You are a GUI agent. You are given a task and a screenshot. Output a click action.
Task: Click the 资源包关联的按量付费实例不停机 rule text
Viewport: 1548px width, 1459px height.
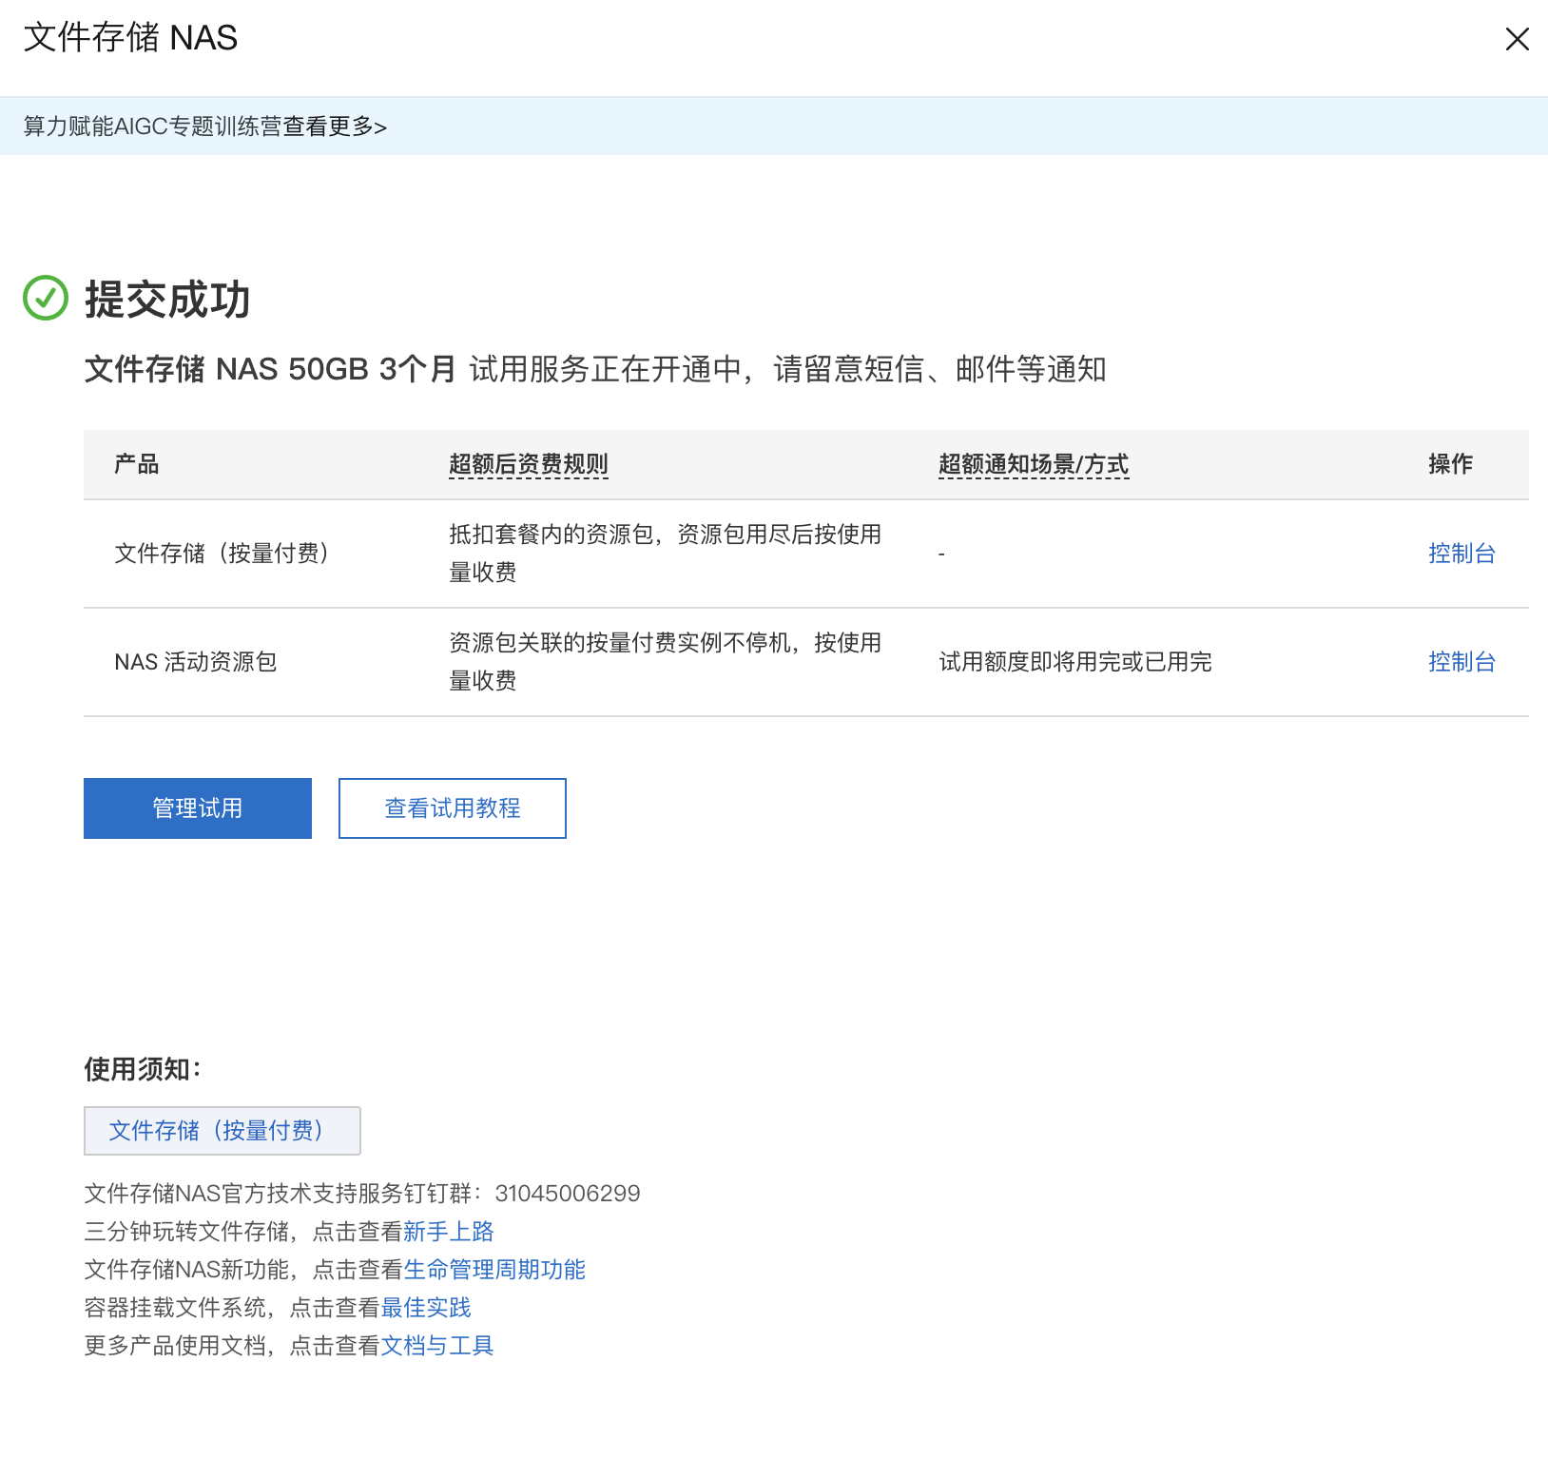(x=665, y=662)
